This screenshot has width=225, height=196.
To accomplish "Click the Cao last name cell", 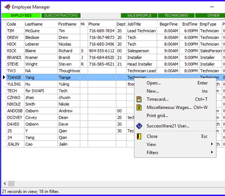I will point(41,144).
